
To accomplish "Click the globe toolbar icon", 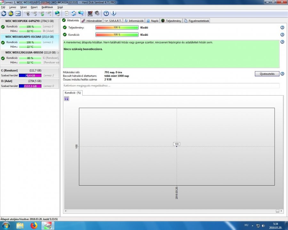I will point(58,13).
